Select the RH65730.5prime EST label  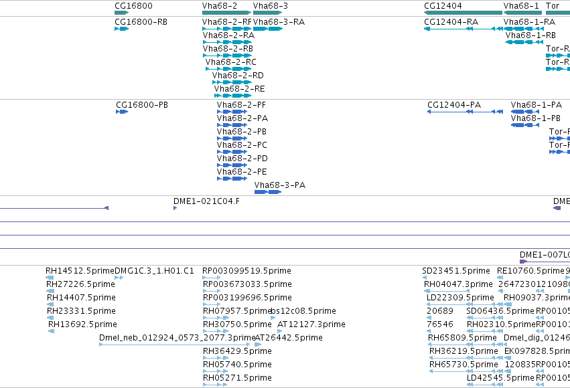pos(464,365)
